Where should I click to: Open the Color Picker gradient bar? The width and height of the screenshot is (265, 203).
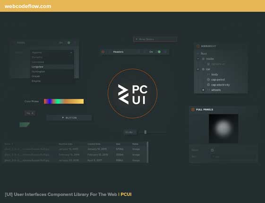tap(64, 101)
